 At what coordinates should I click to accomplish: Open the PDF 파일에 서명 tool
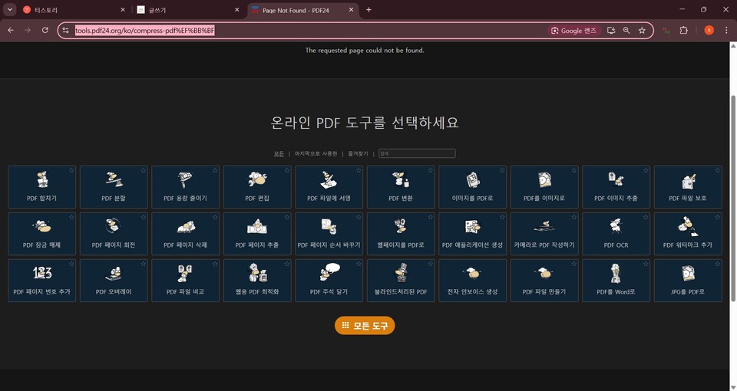pos(329,187)
